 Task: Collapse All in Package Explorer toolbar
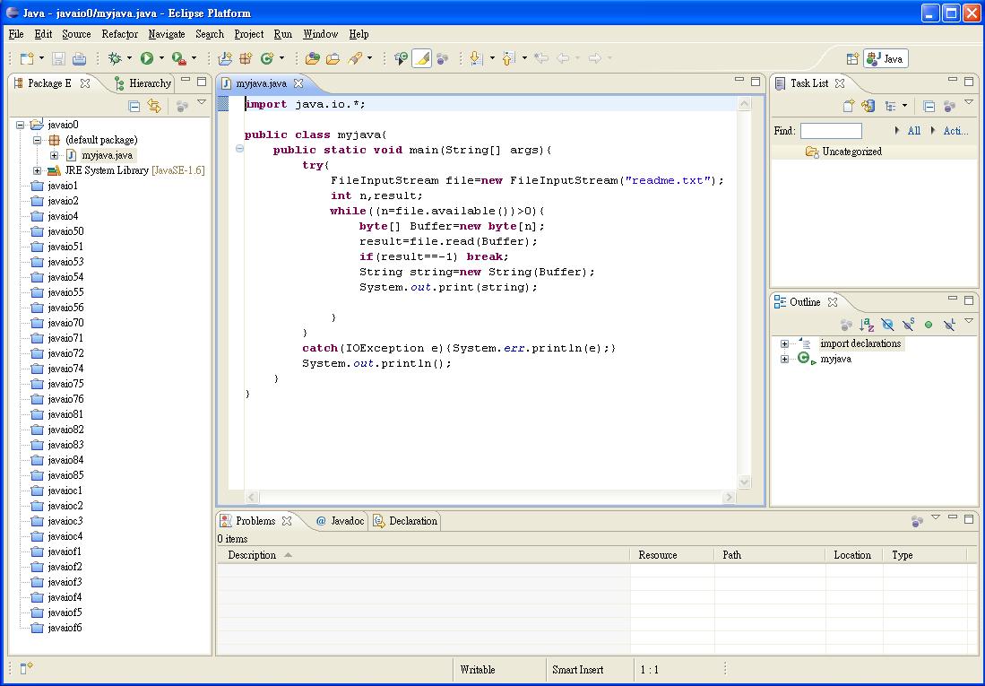click(x=134, y=107)
